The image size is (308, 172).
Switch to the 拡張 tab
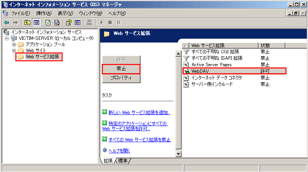tap(108, 161)
